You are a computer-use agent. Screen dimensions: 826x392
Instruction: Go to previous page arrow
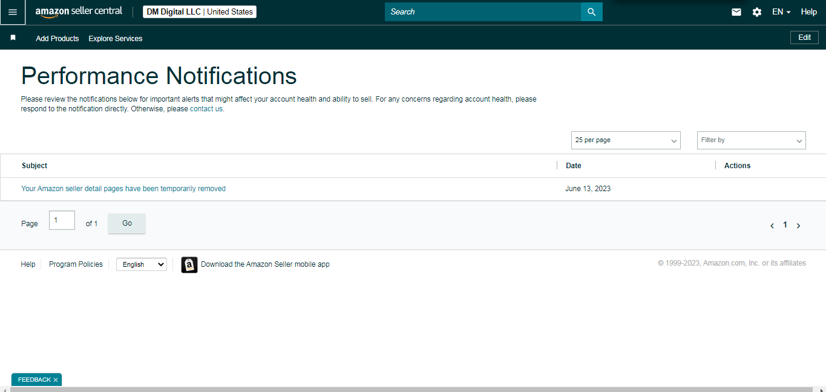pos(772,226)
